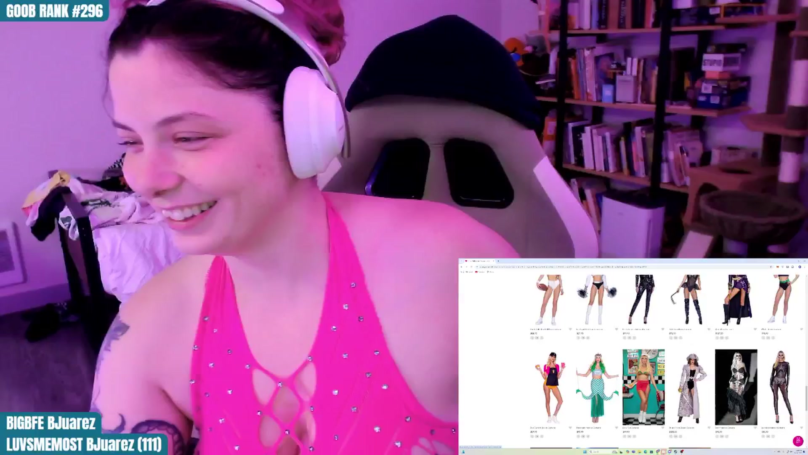808x455 pixels.
Task: Open the skeleton gown costume image
Action: click(736, 387)
